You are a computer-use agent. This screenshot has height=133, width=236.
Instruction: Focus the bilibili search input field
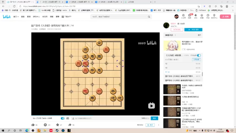tap(119, 17)
